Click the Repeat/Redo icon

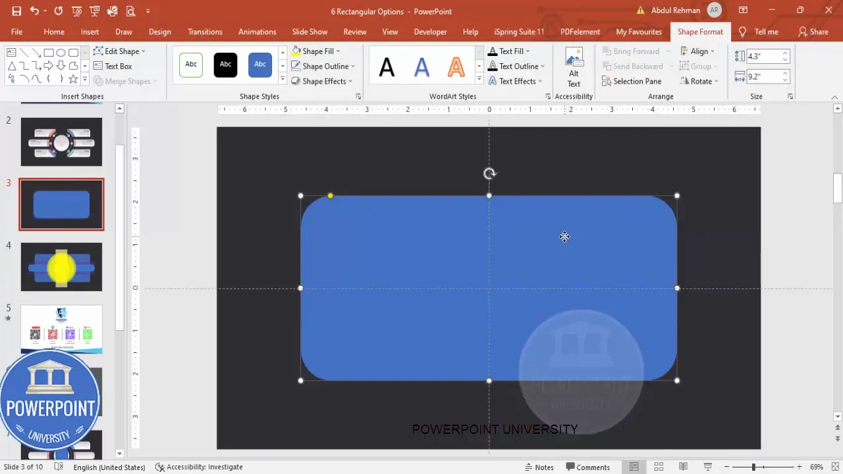[x=59, y=11]
